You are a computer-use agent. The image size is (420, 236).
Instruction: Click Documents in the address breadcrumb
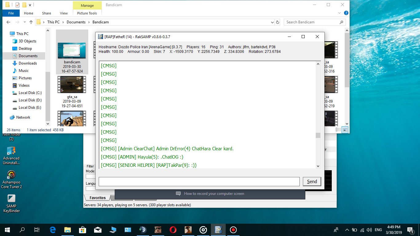coord(76,22)
